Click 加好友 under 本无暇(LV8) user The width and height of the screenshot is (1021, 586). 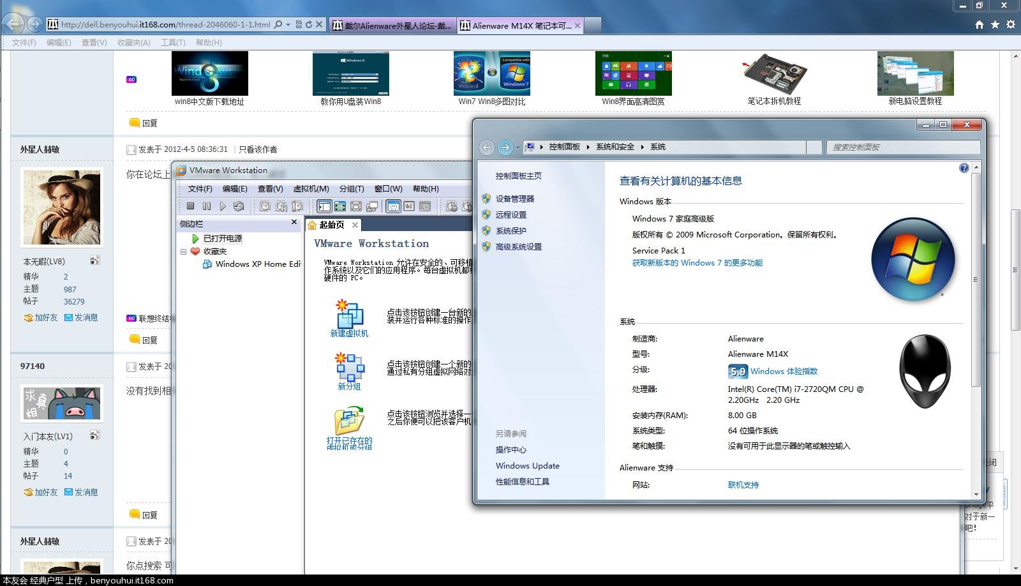[x=41, y=317]
